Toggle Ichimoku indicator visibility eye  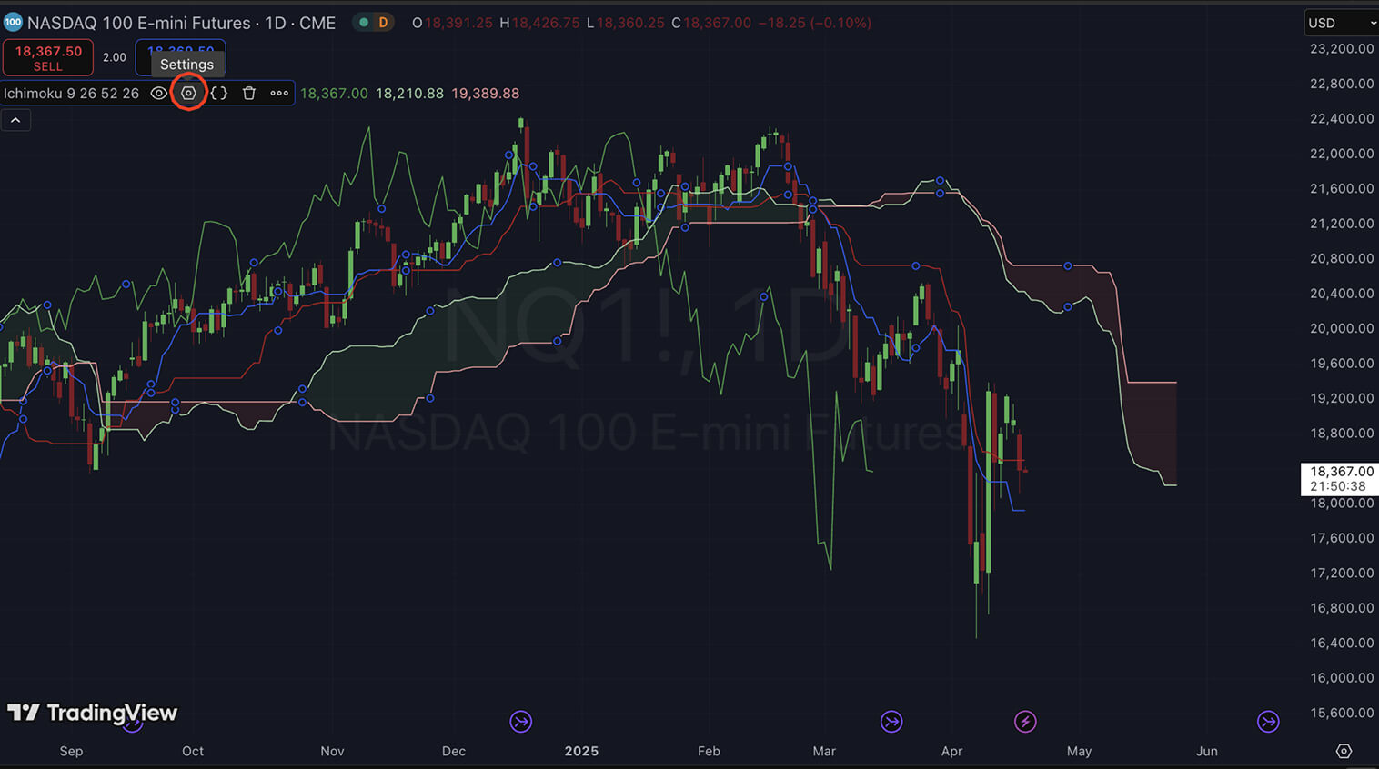pos(158,93)
